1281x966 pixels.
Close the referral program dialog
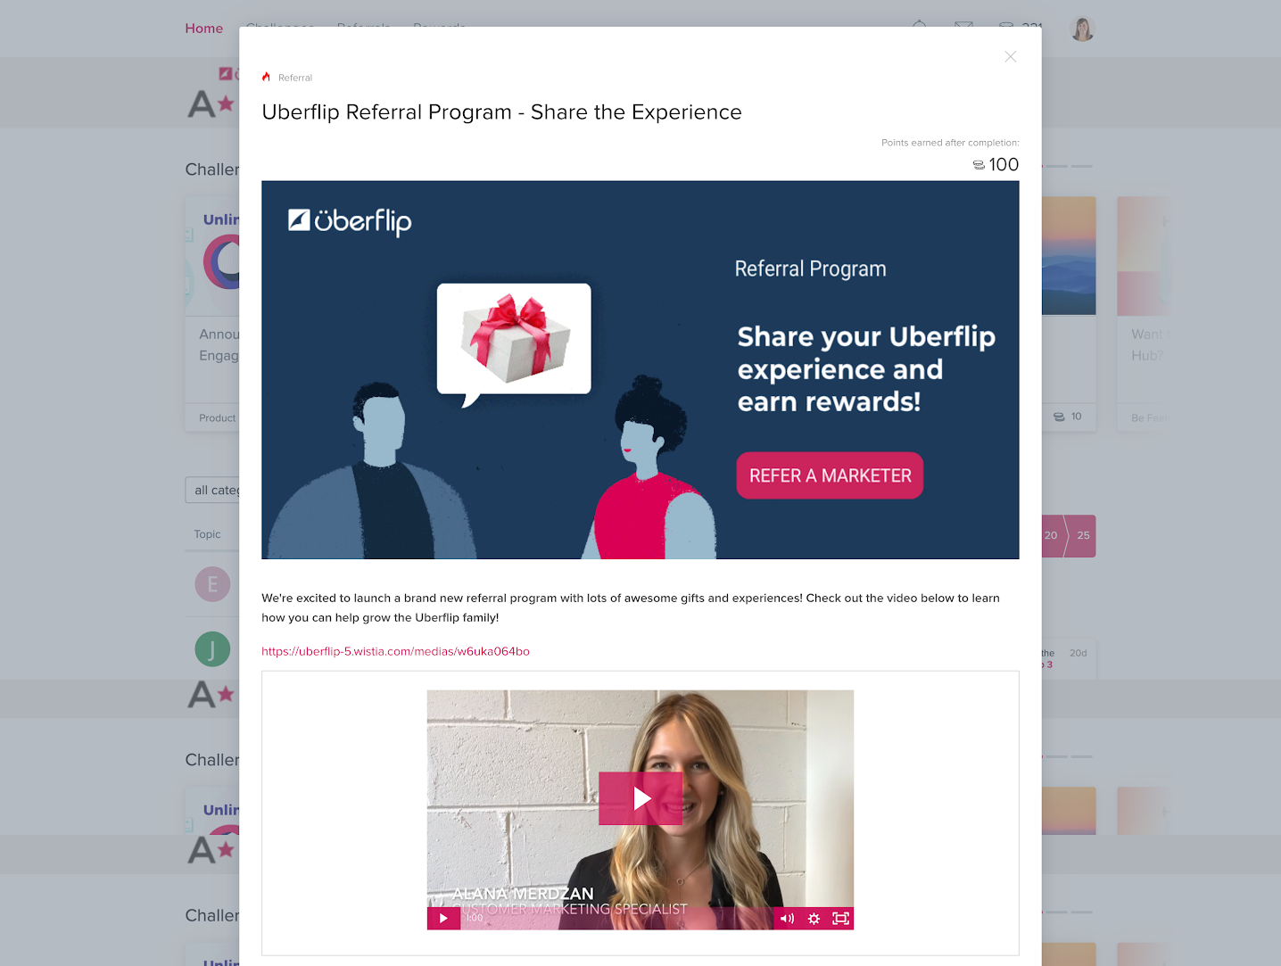[1010, 57]
